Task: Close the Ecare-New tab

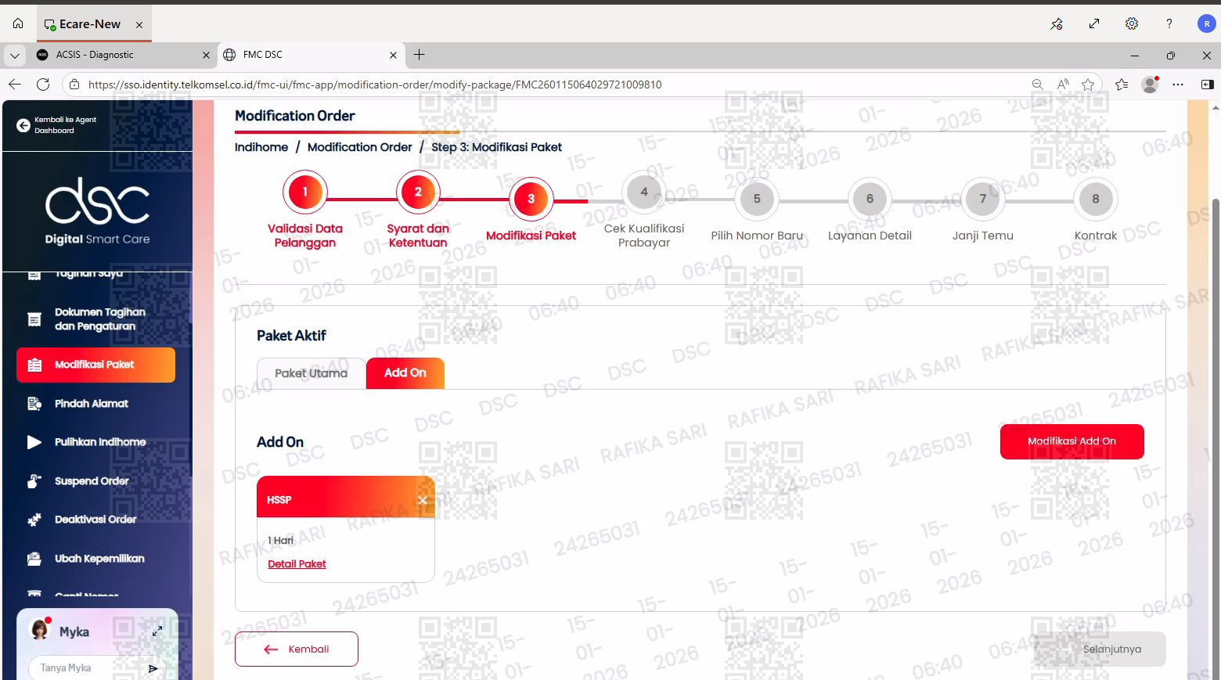Action: pyautogui.click(x=139, y=25)
